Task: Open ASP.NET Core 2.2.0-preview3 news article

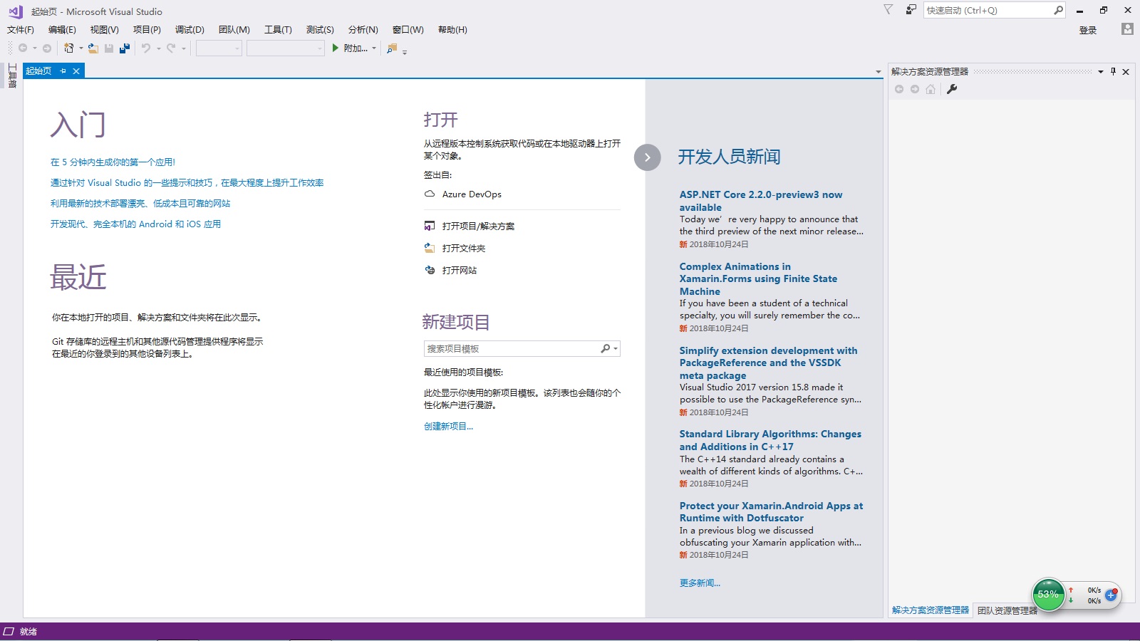Action: pyautogui.click(x=761, y=201)
